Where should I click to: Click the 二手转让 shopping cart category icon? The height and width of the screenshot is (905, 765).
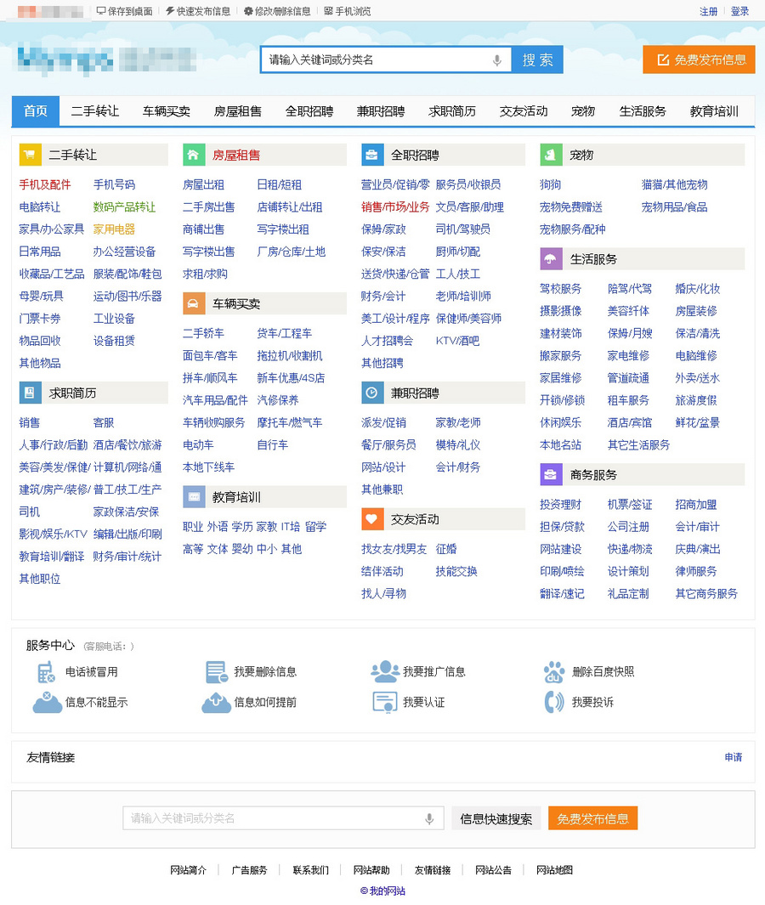pos(30,155)
